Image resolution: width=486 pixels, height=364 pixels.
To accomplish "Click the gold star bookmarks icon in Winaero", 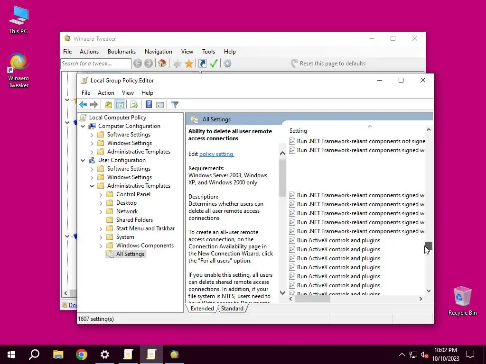I will tap(189, 64).
